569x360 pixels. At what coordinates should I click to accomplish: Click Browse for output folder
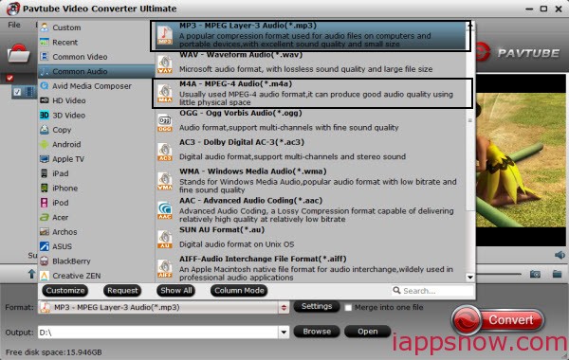pos(317,332)
